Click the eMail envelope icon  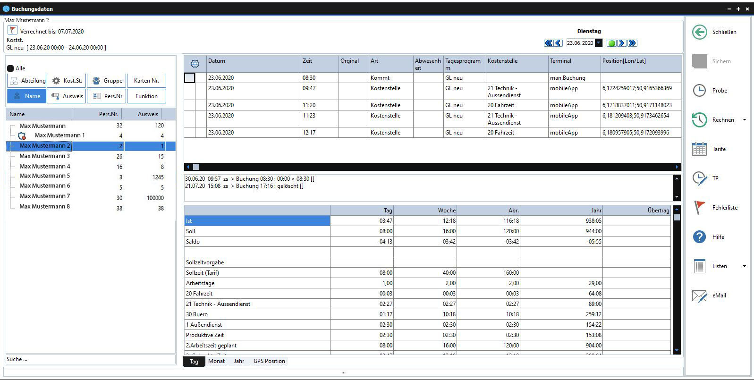(699, 296)
